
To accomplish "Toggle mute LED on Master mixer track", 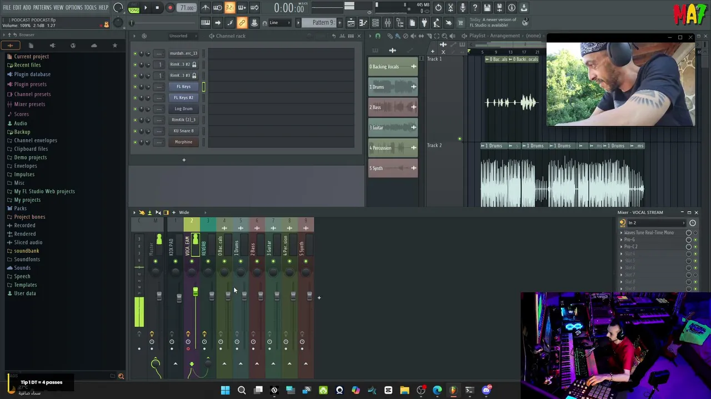I will click(x=155, y=262).
